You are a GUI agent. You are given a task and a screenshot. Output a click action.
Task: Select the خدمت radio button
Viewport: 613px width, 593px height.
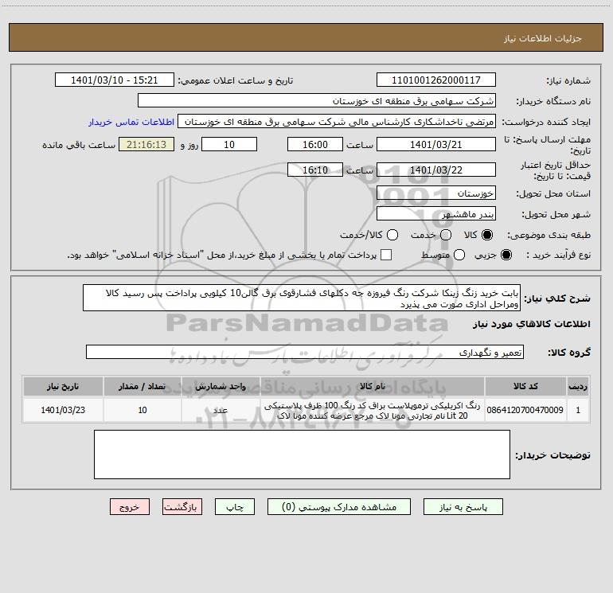[x=446, y=235]
